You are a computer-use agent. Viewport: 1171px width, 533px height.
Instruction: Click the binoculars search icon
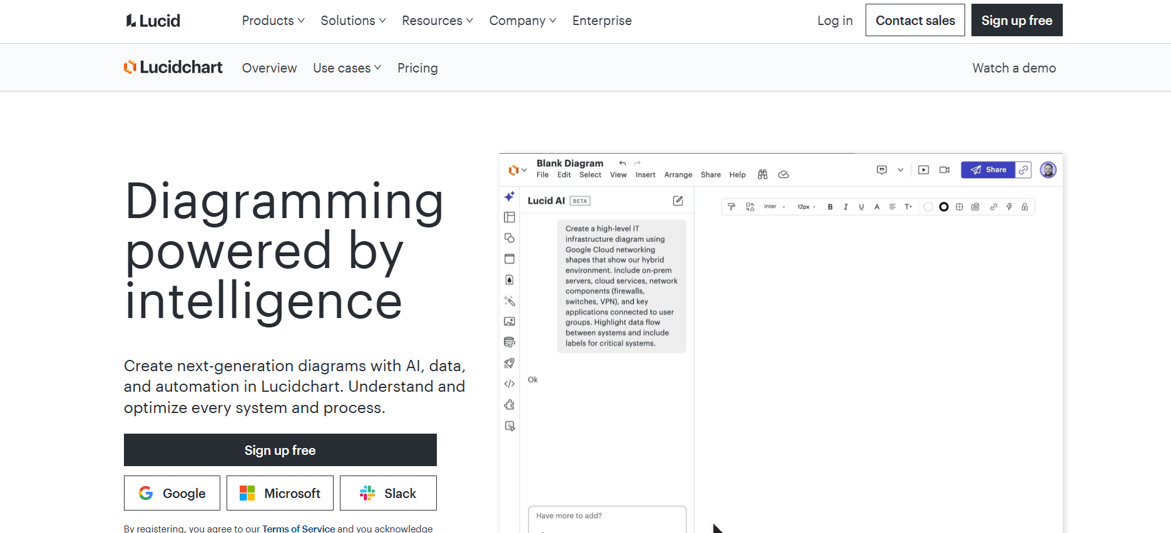[x=762, y=174]
